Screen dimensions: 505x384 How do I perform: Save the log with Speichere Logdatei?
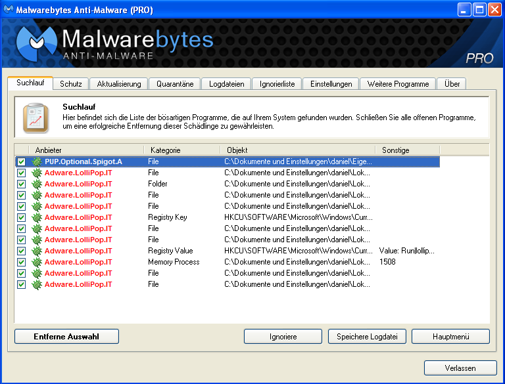367,336
